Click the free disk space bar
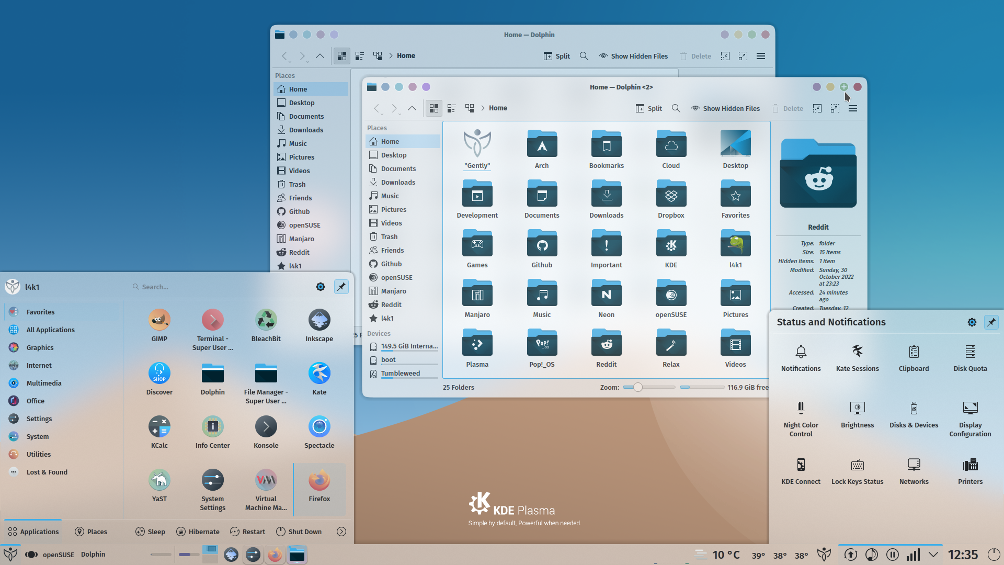Image resolution: width=1004 pixels, height=565 pixels. [x=702, y=387]
